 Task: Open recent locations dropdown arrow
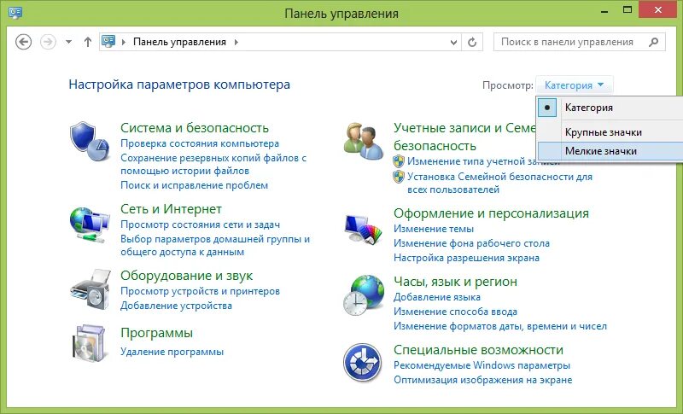[x=68, y=42]
